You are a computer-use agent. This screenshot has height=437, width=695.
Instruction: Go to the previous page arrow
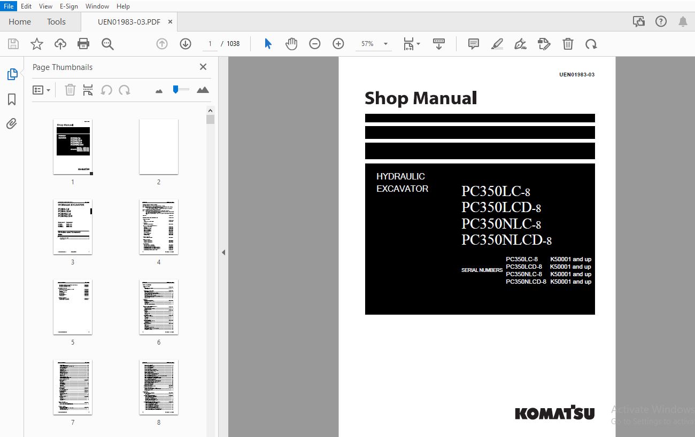tap(162, 44)
